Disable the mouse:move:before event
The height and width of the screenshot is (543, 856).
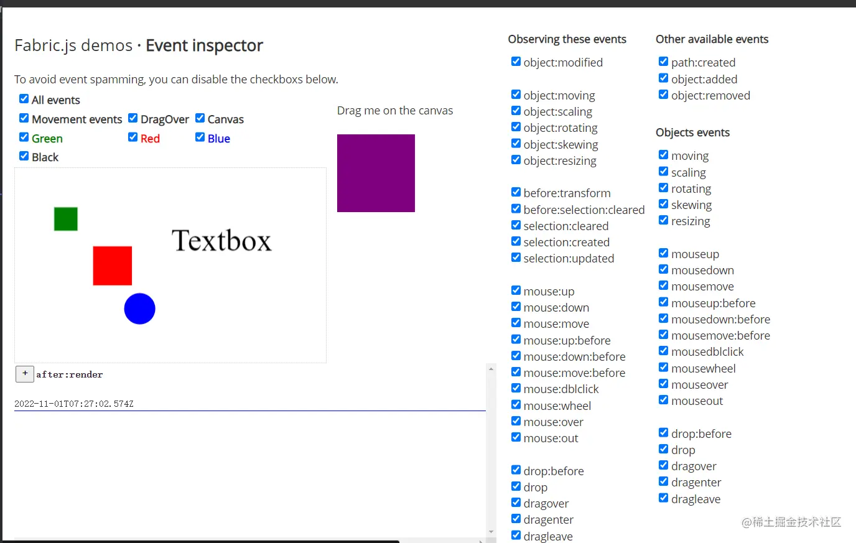[516, 372]
